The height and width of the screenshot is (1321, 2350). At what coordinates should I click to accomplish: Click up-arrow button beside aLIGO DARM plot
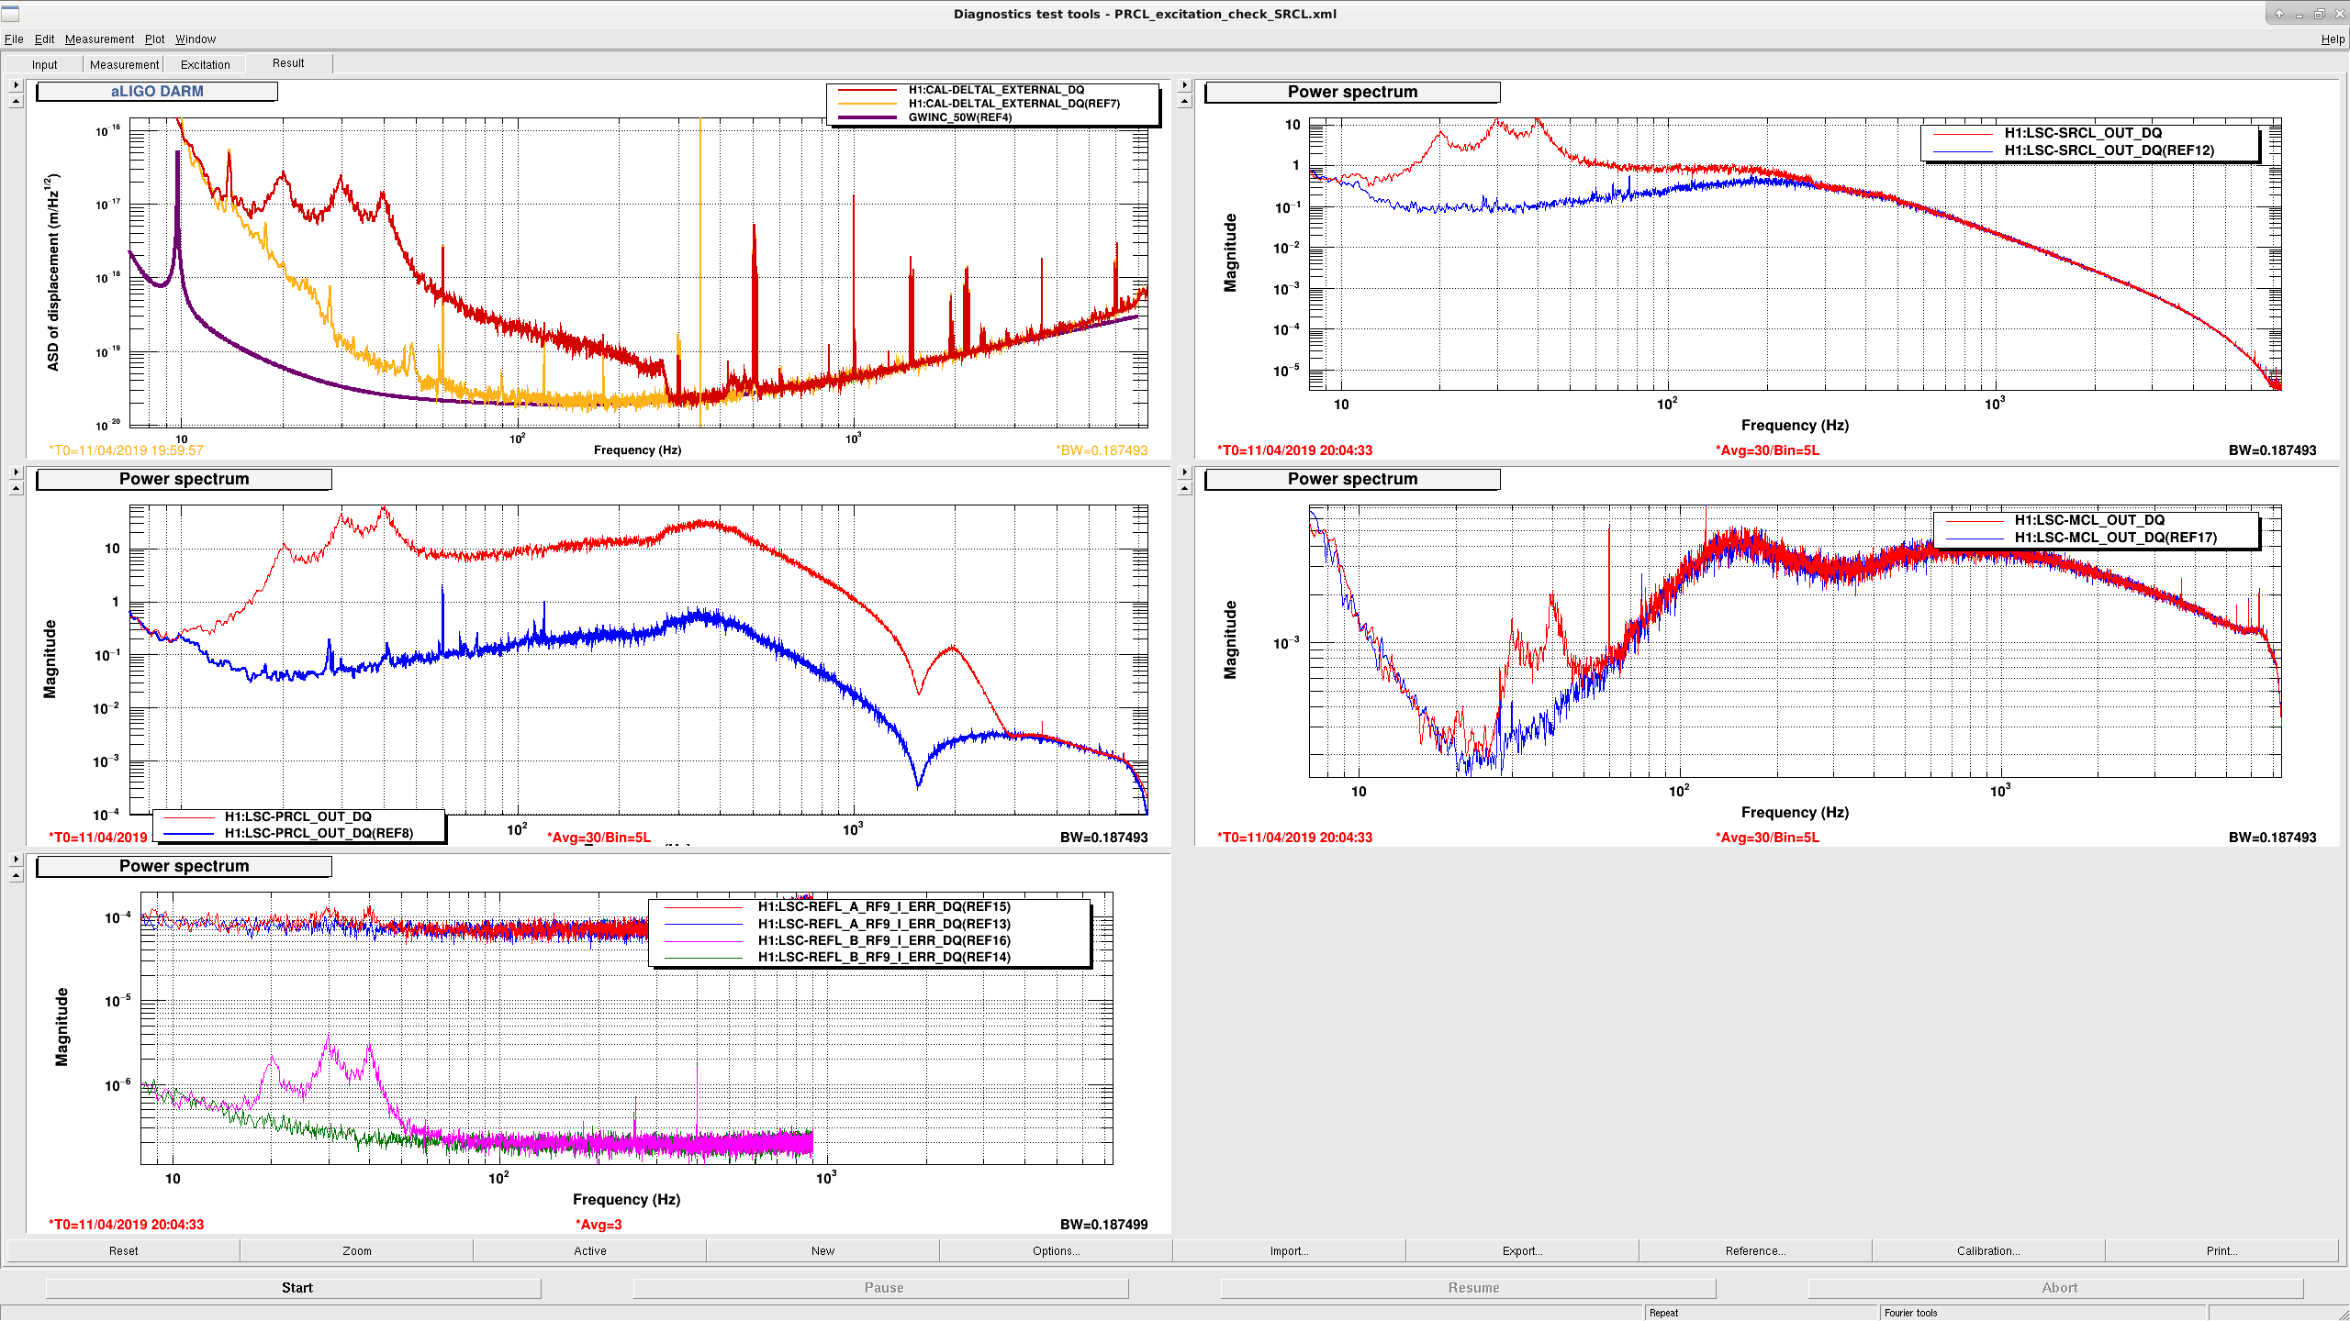click(16, 101)
